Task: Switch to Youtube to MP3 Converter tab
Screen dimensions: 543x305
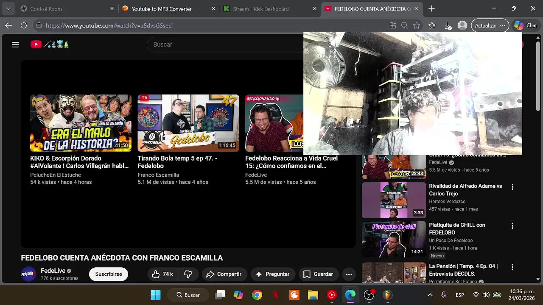Action: point(168,8)
